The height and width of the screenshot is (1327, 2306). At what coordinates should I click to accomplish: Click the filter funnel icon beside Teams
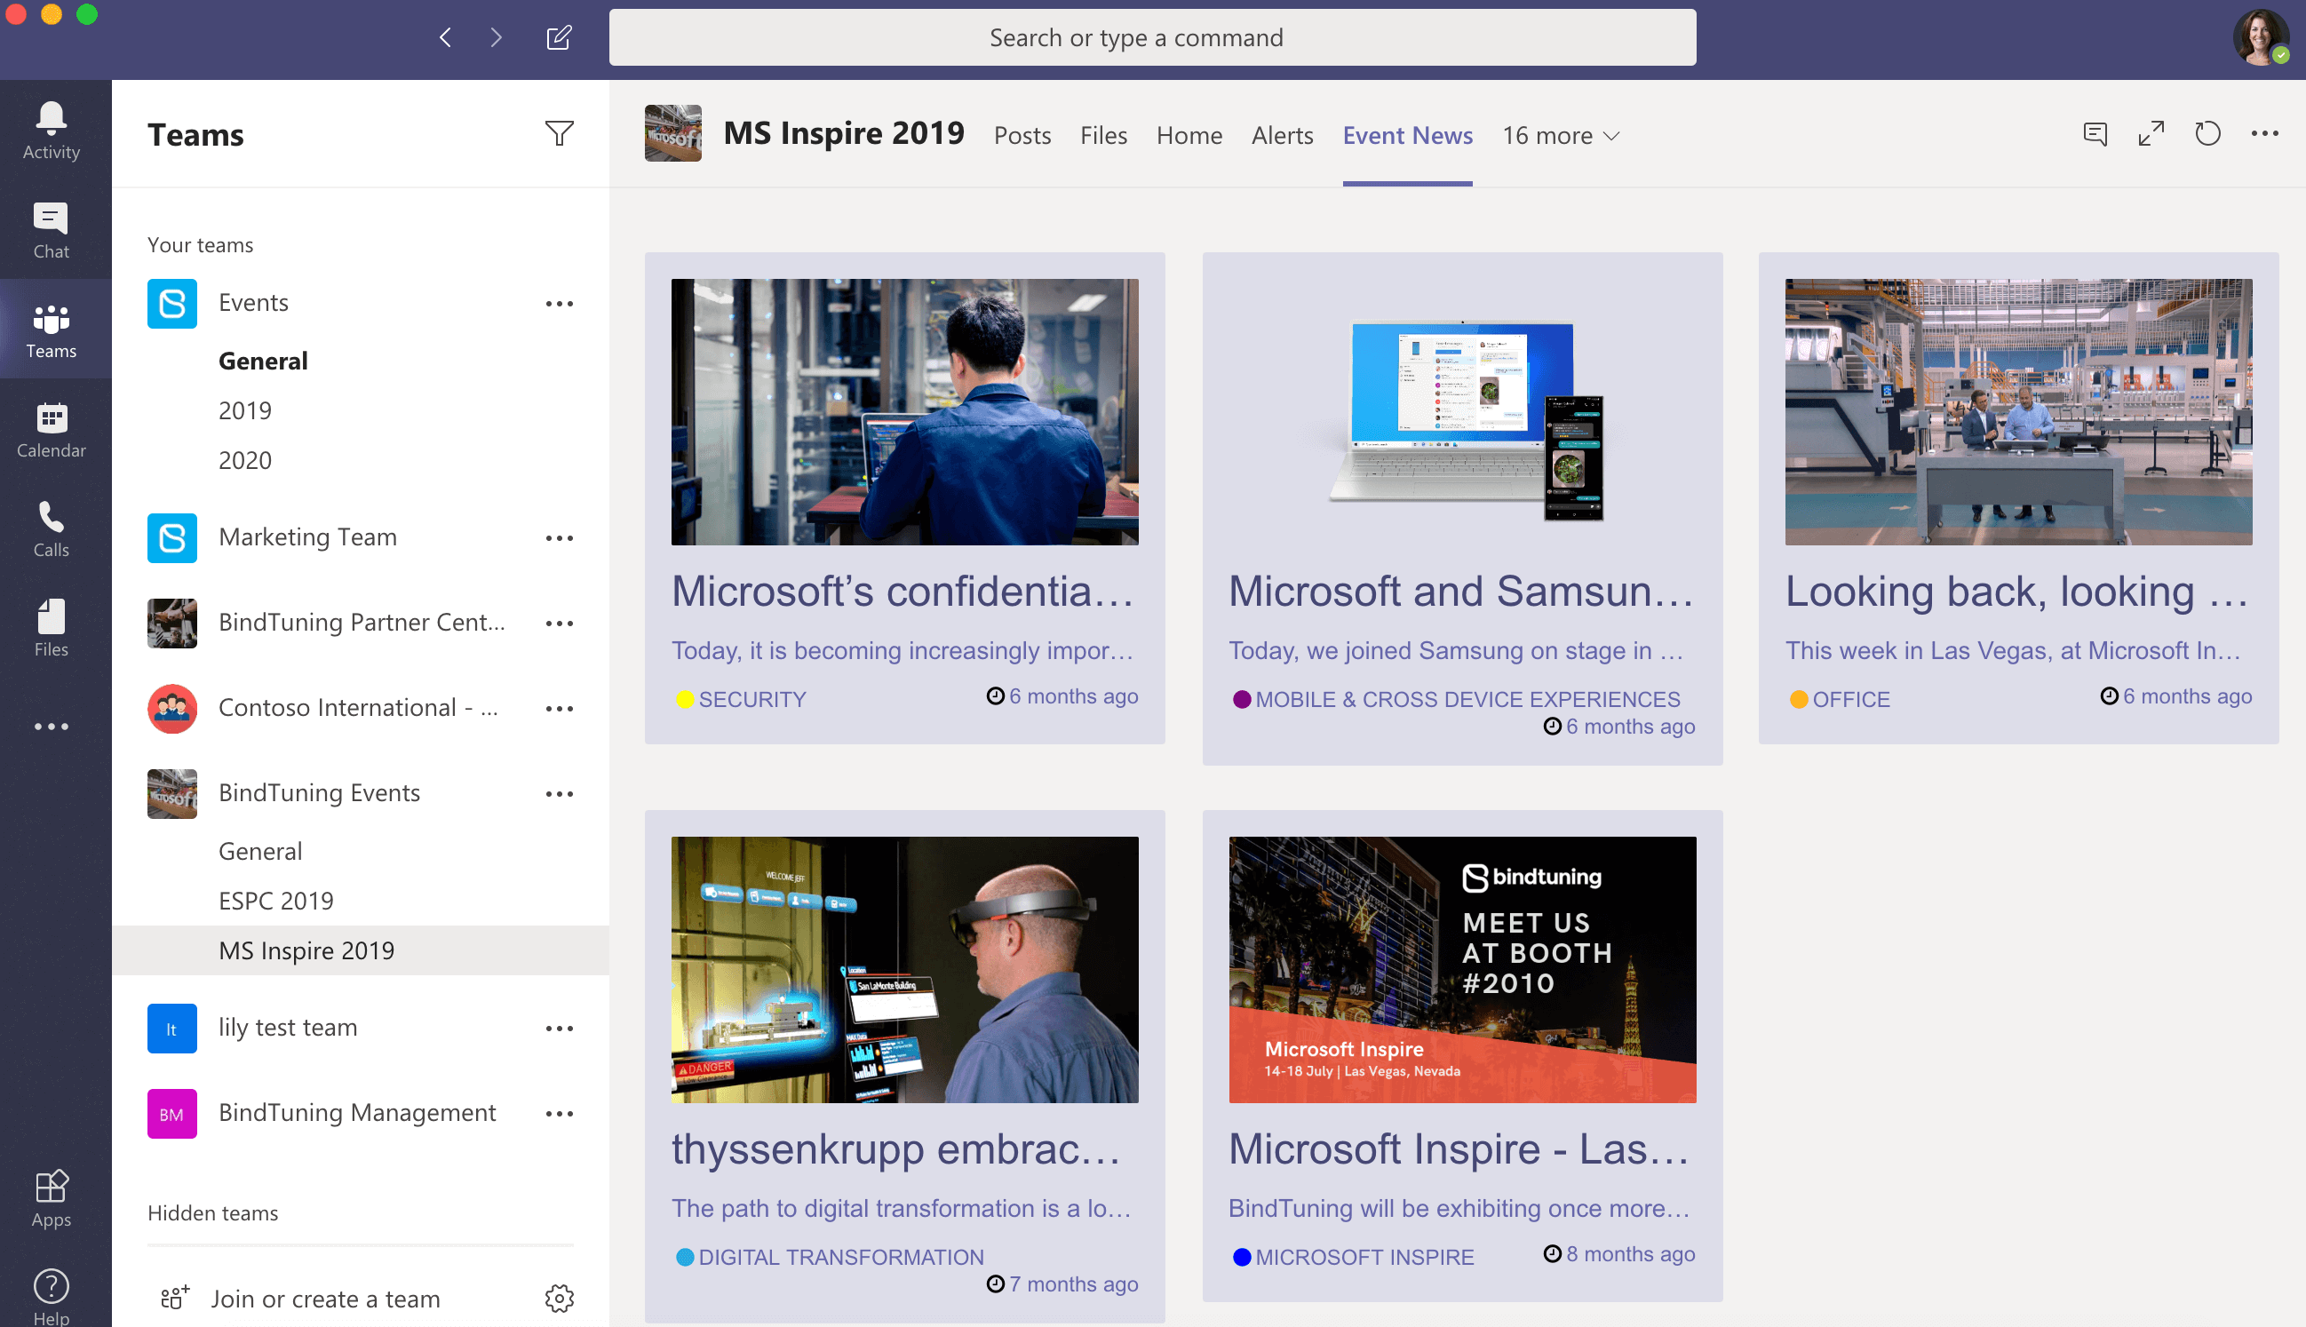(559, 134)
